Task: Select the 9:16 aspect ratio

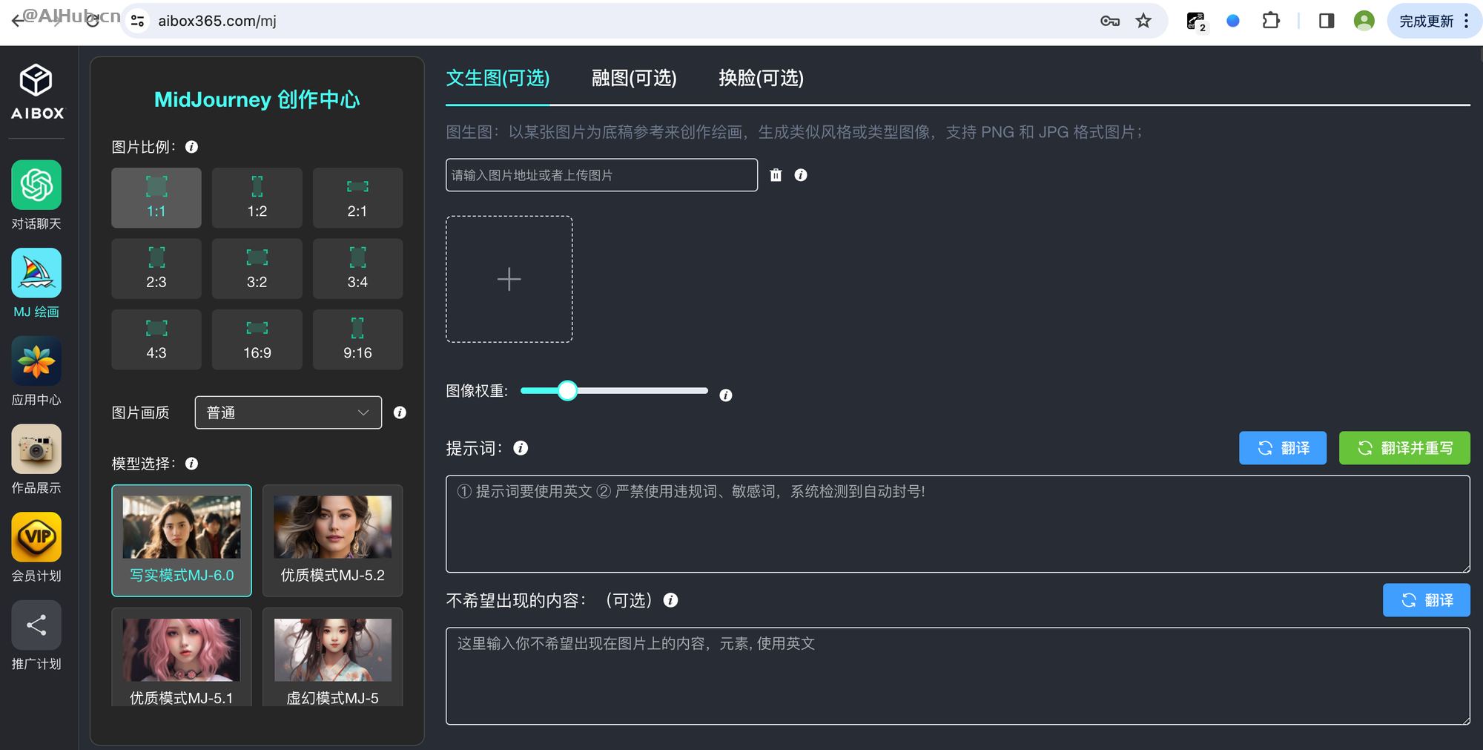Action: pos(357,339)
